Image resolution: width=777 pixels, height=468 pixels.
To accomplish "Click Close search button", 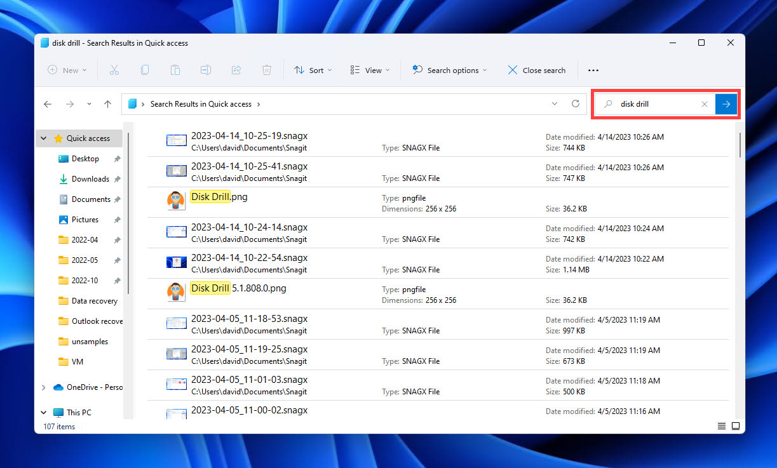I will tap(537, 70).
